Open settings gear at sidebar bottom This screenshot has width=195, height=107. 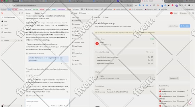click(22, 106)
